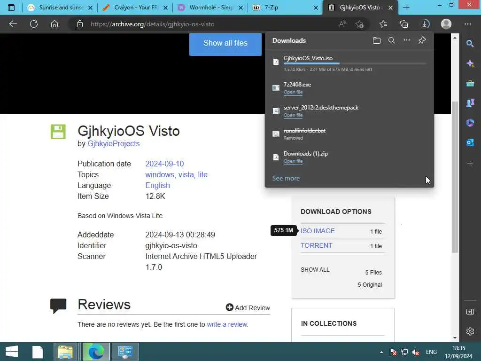The width and height of the screenshot is (481, 361).
Task: Open the write a review link
Action: 227,324
